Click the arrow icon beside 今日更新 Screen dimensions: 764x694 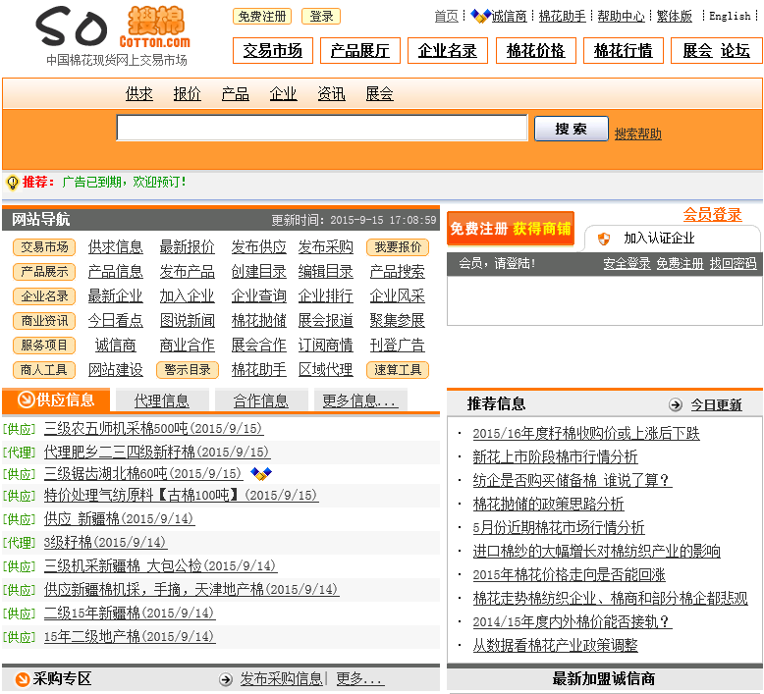(x=676, y=404)
